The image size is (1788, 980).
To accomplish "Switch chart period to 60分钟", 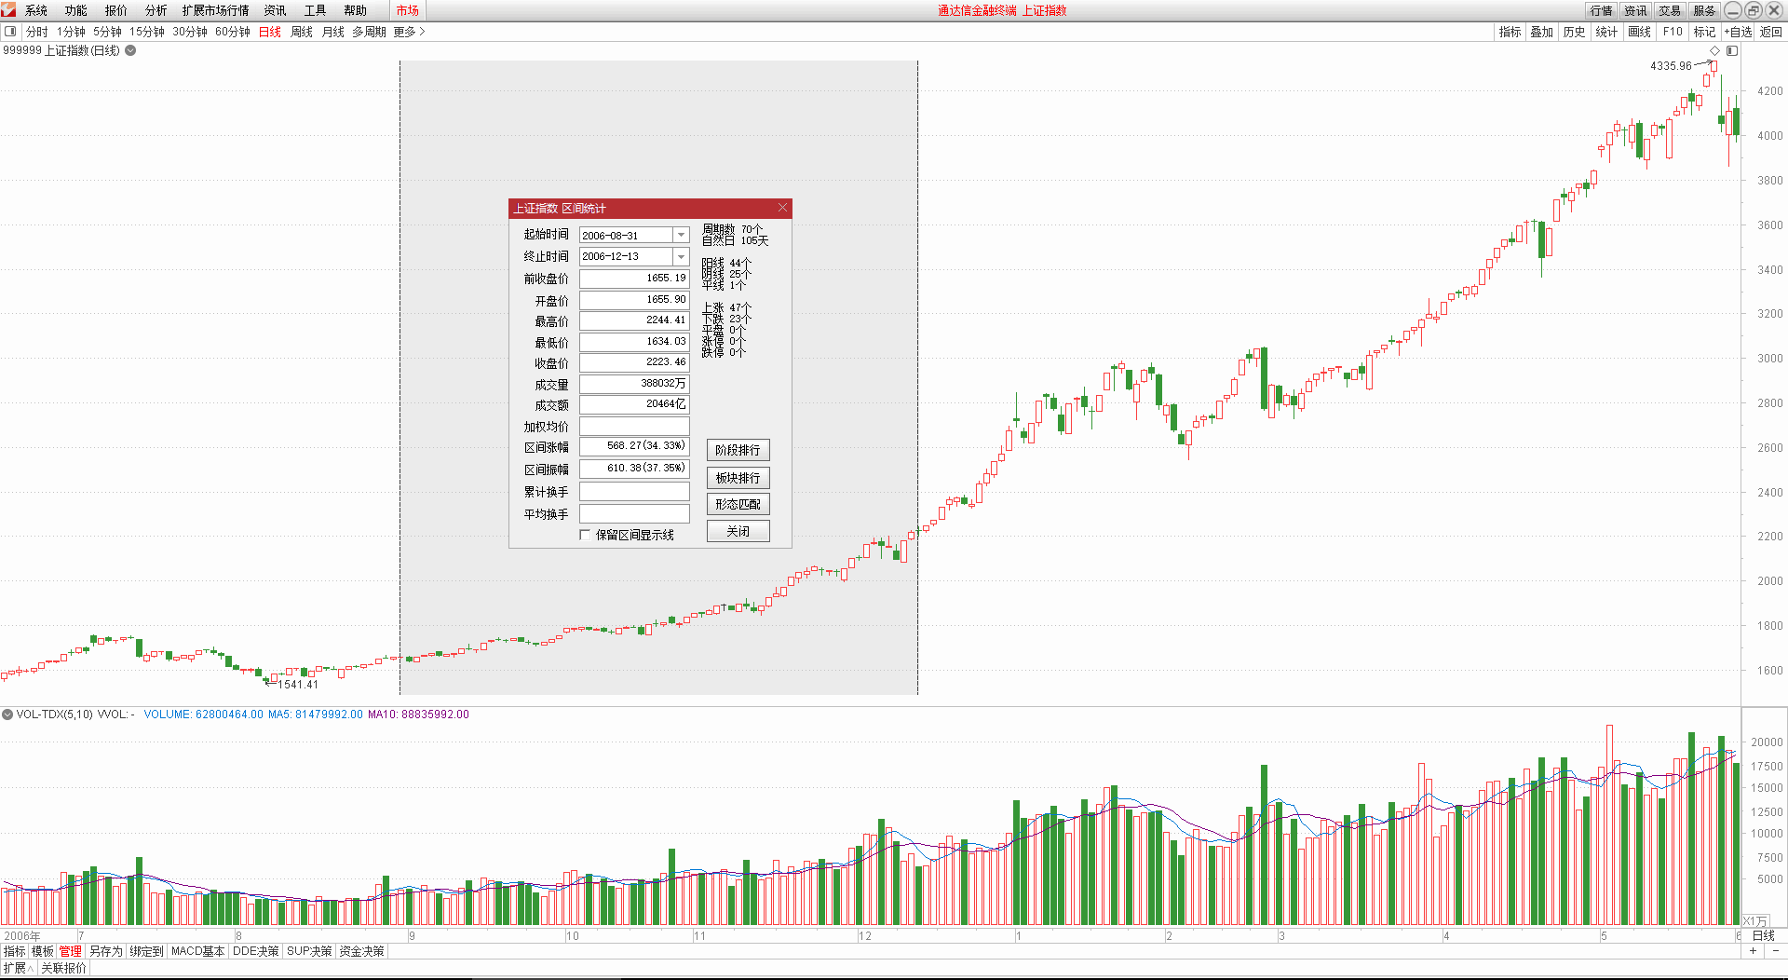I will pos(232,32).
